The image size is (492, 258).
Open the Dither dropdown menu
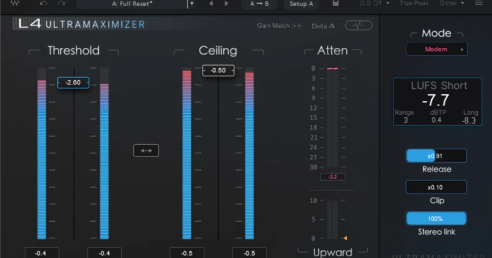[452, 3]
